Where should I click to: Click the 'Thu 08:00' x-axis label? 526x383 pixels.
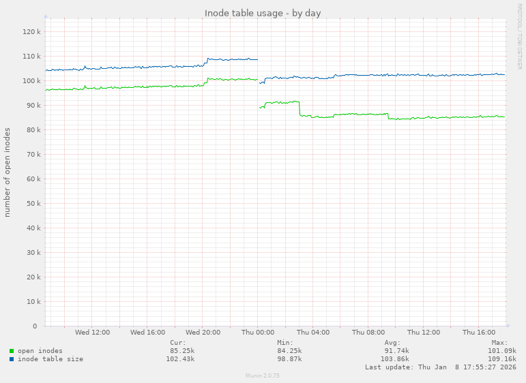pos(368,333)
